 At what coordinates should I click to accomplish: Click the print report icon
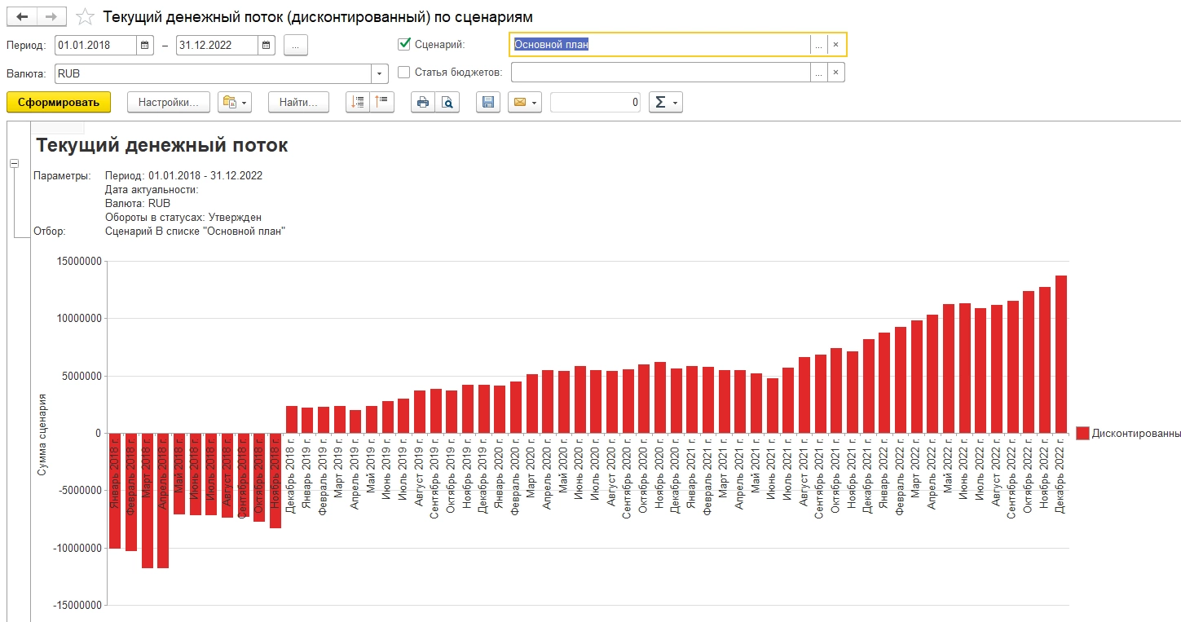tap(422, 103)
